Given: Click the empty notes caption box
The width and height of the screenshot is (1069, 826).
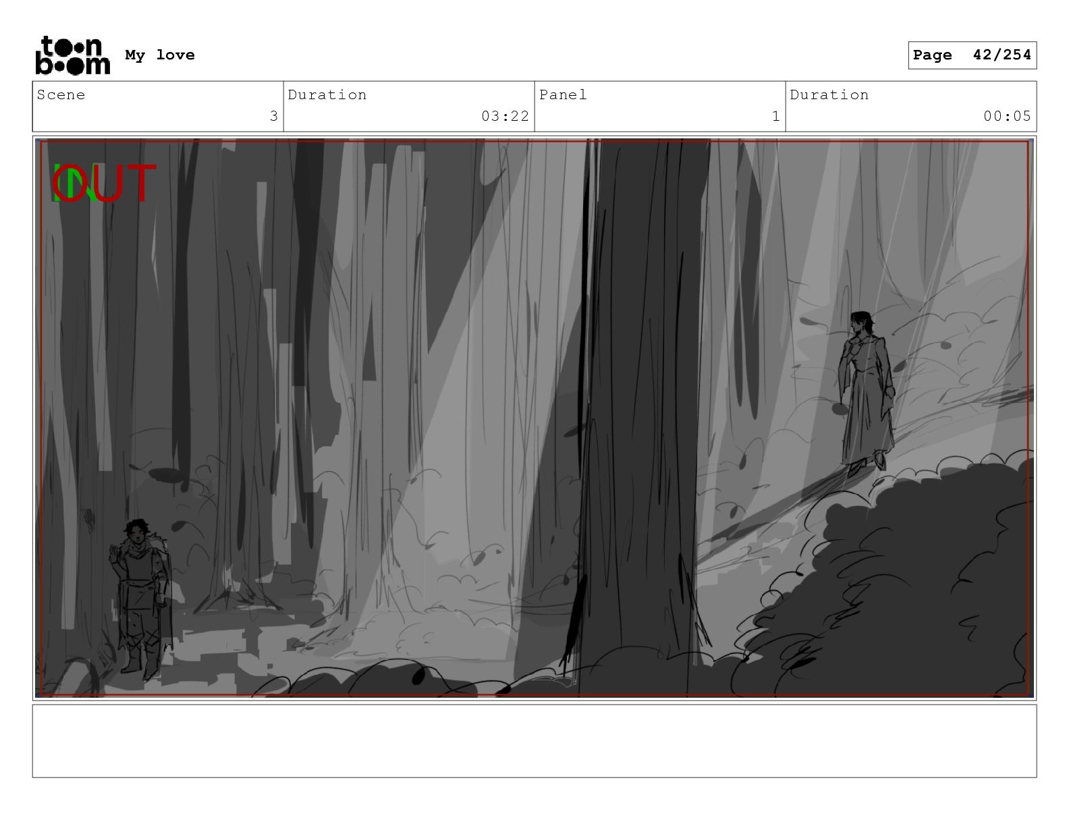Looking at the screenshot, I should [x=534, y=741].
